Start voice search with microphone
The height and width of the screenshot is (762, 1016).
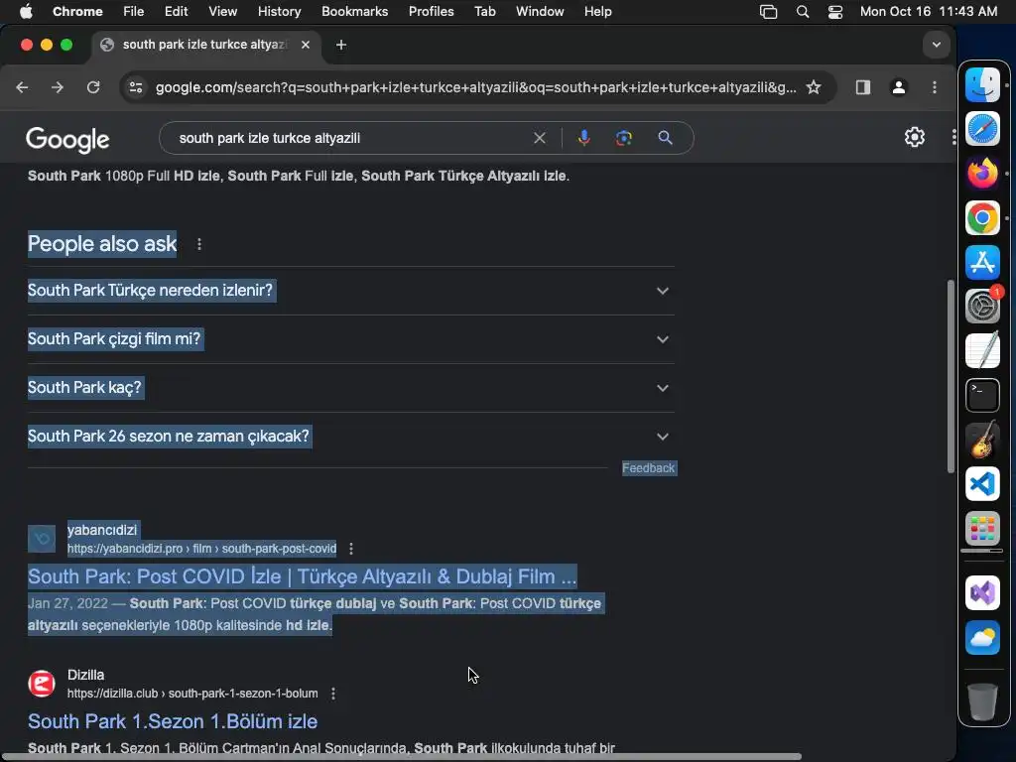583,138
